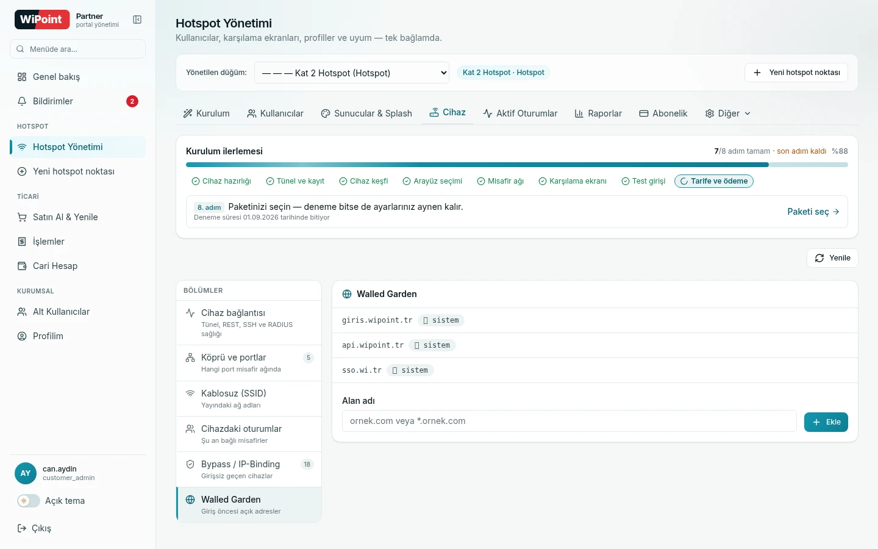Image resolution: width=878 pixels, height=549 pixels.
Task: Click the giris.wipoint.tr domain entry
Action: (377, 320)
